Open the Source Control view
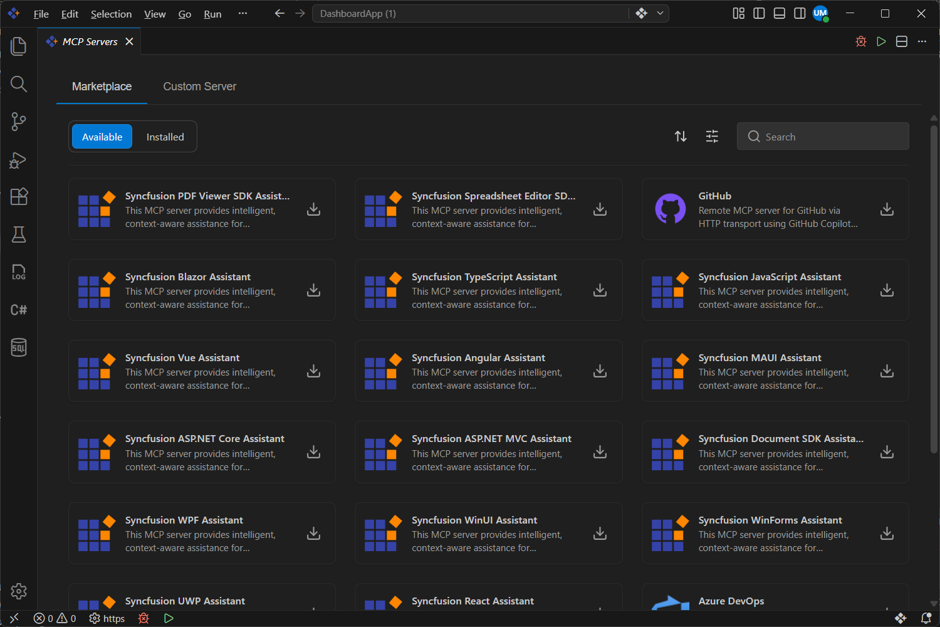 click(x=19, y=122)
